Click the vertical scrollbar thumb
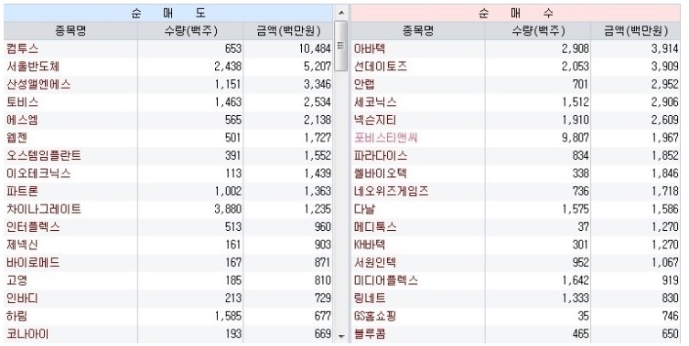689x346 pixels. point(341,46)
